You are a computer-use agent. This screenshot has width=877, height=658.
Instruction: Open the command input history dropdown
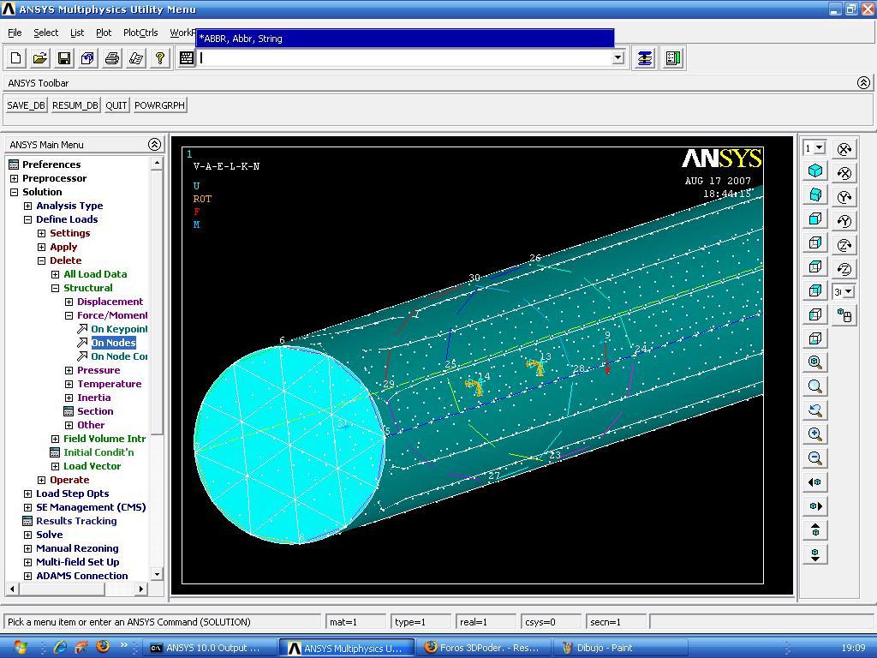tap(618, 57)
